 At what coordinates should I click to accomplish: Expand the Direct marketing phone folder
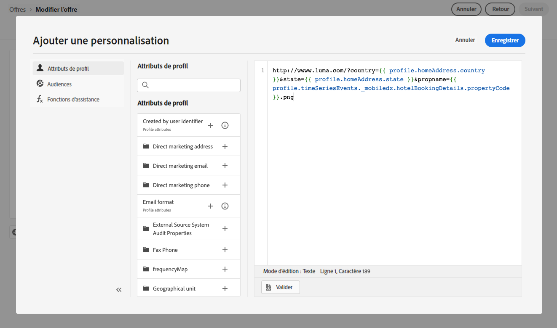(181, 185)
